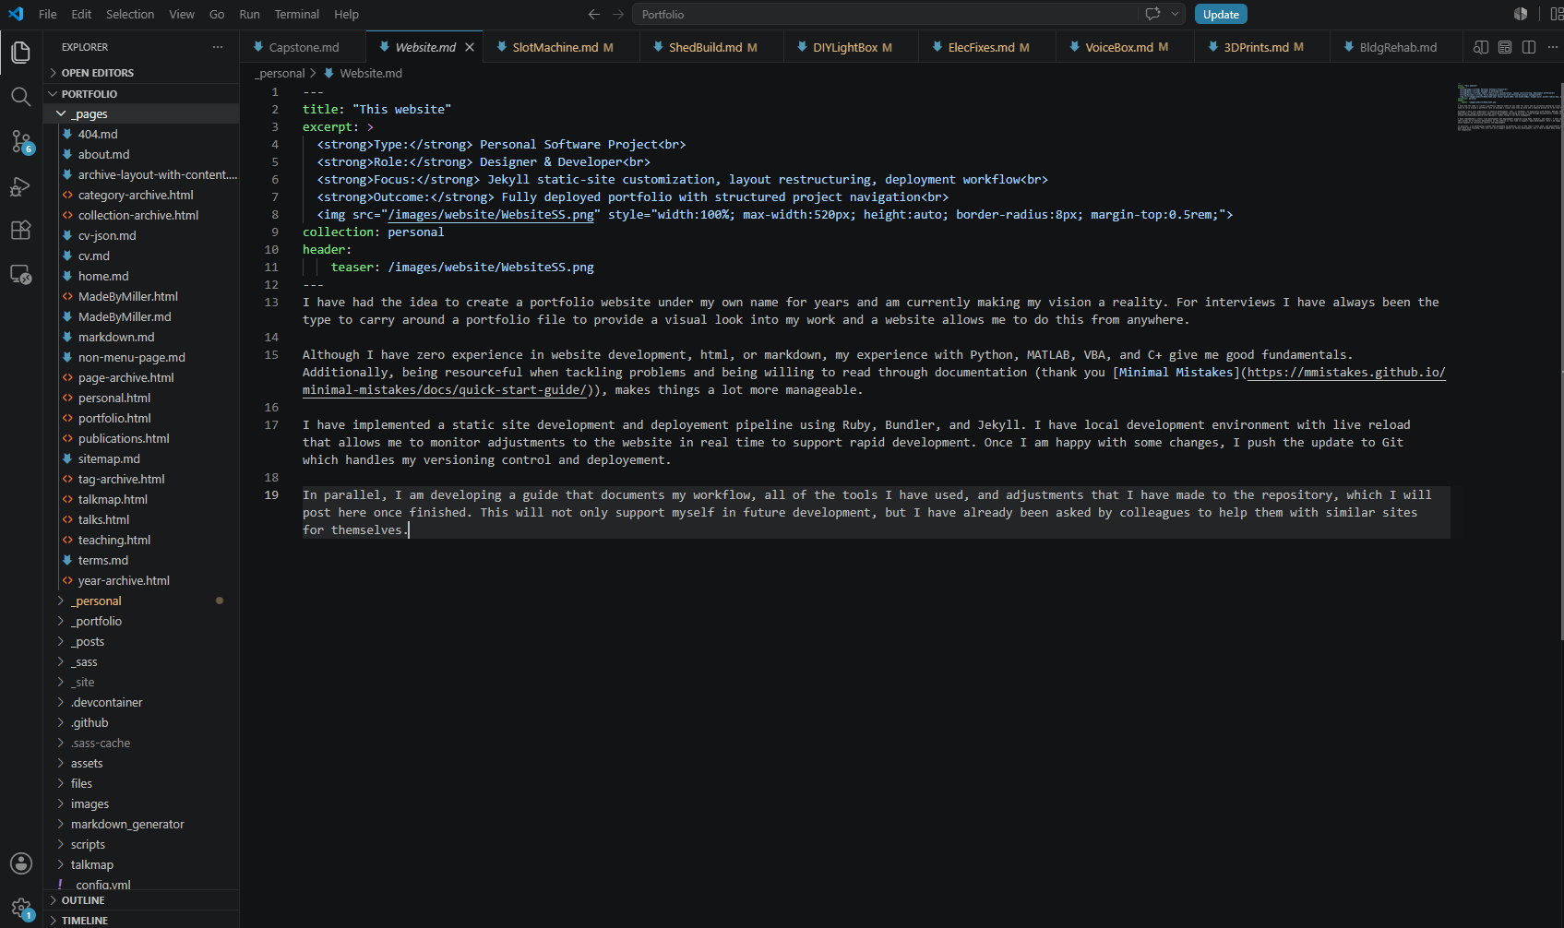This screenshot has width=1564, height=928.
Task: Open the Selection menu
Action: pyautogui.click(x=130, y=14)
